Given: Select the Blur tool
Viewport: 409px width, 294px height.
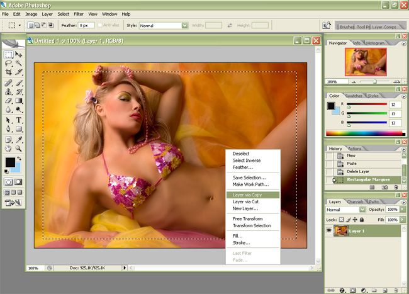Looking at the screenshot, I should tap(9, 110).
